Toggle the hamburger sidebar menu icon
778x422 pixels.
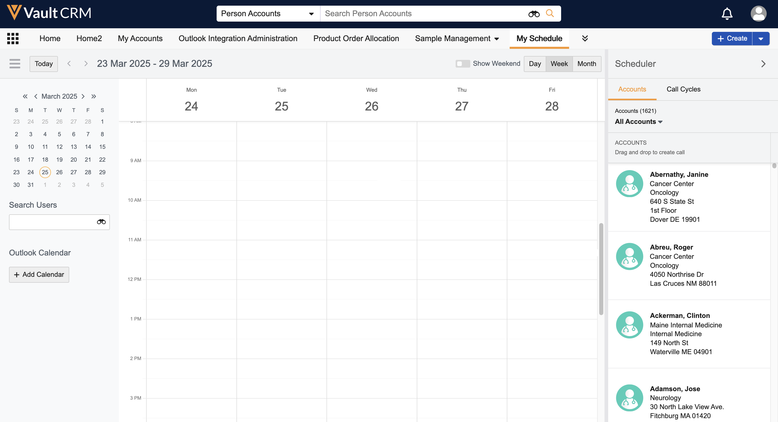(15, 64)
